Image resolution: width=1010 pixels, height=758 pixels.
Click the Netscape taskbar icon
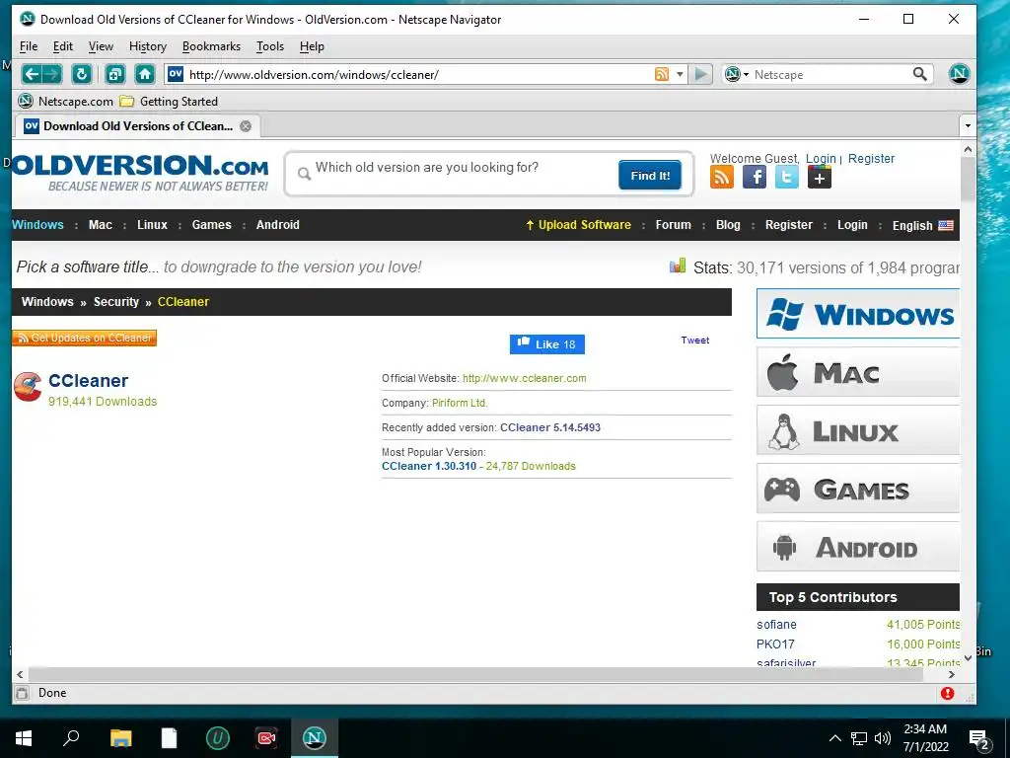click(x=315, y=738)
